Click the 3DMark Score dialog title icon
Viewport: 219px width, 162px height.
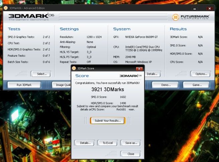click(74, 68)
